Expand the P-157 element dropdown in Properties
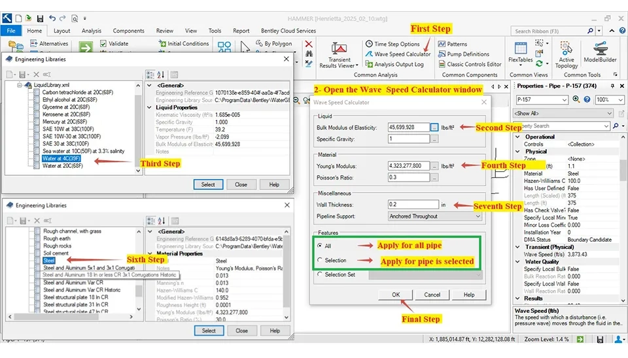This screenshot has height=358, width=628. pyautogui.click(x=566, y=99)
